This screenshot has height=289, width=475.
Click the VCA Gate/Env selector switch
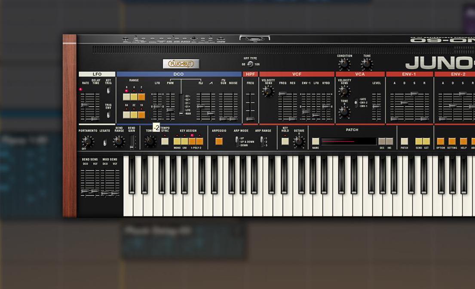(x=356, y=103)
